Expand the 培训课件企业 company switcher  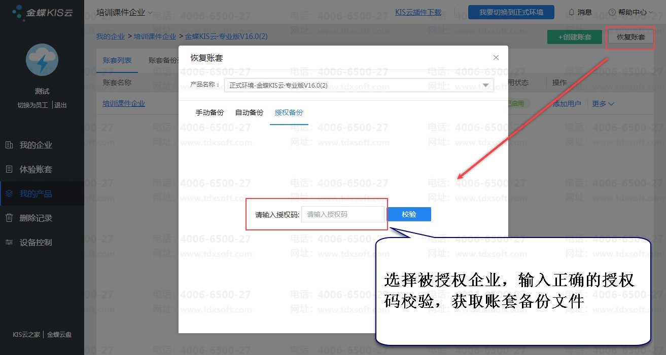(x=124, y=12)
